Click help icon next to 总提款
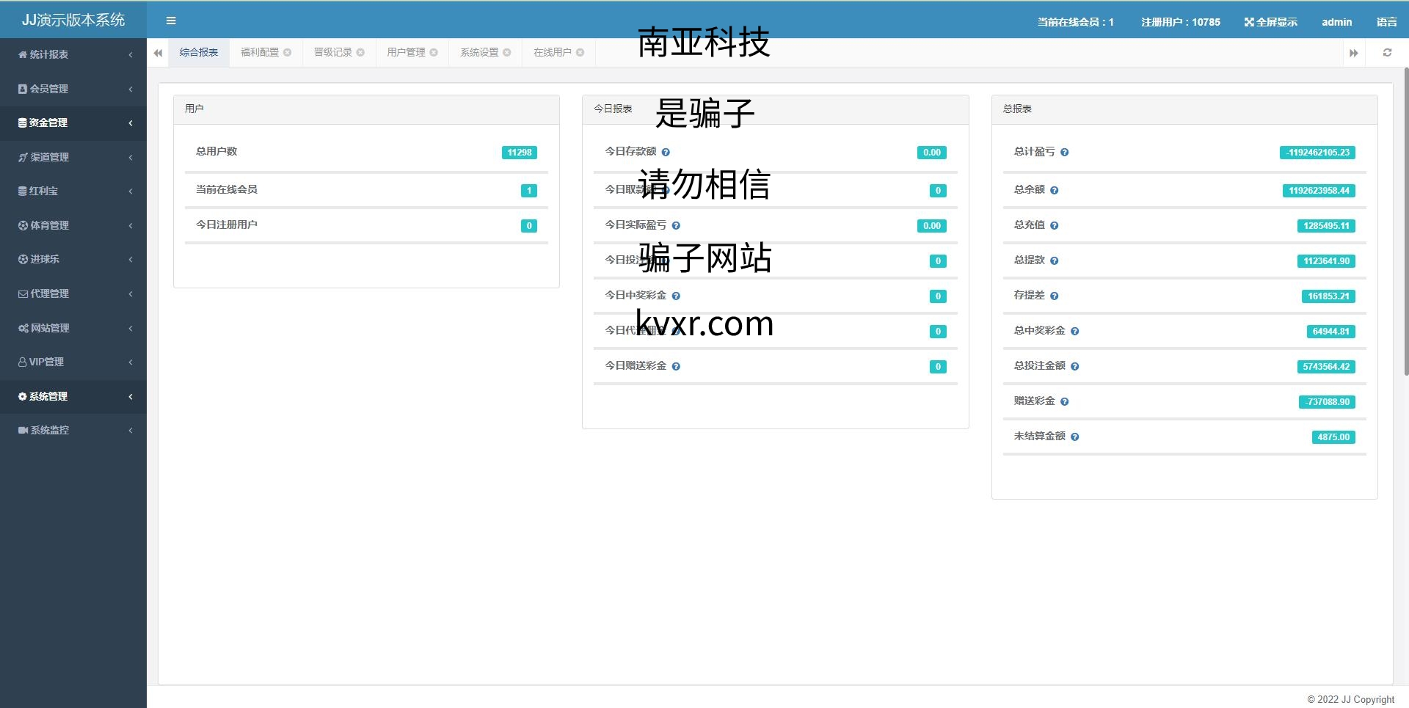The image size is (1409, 708). (x=1054, y=261)
